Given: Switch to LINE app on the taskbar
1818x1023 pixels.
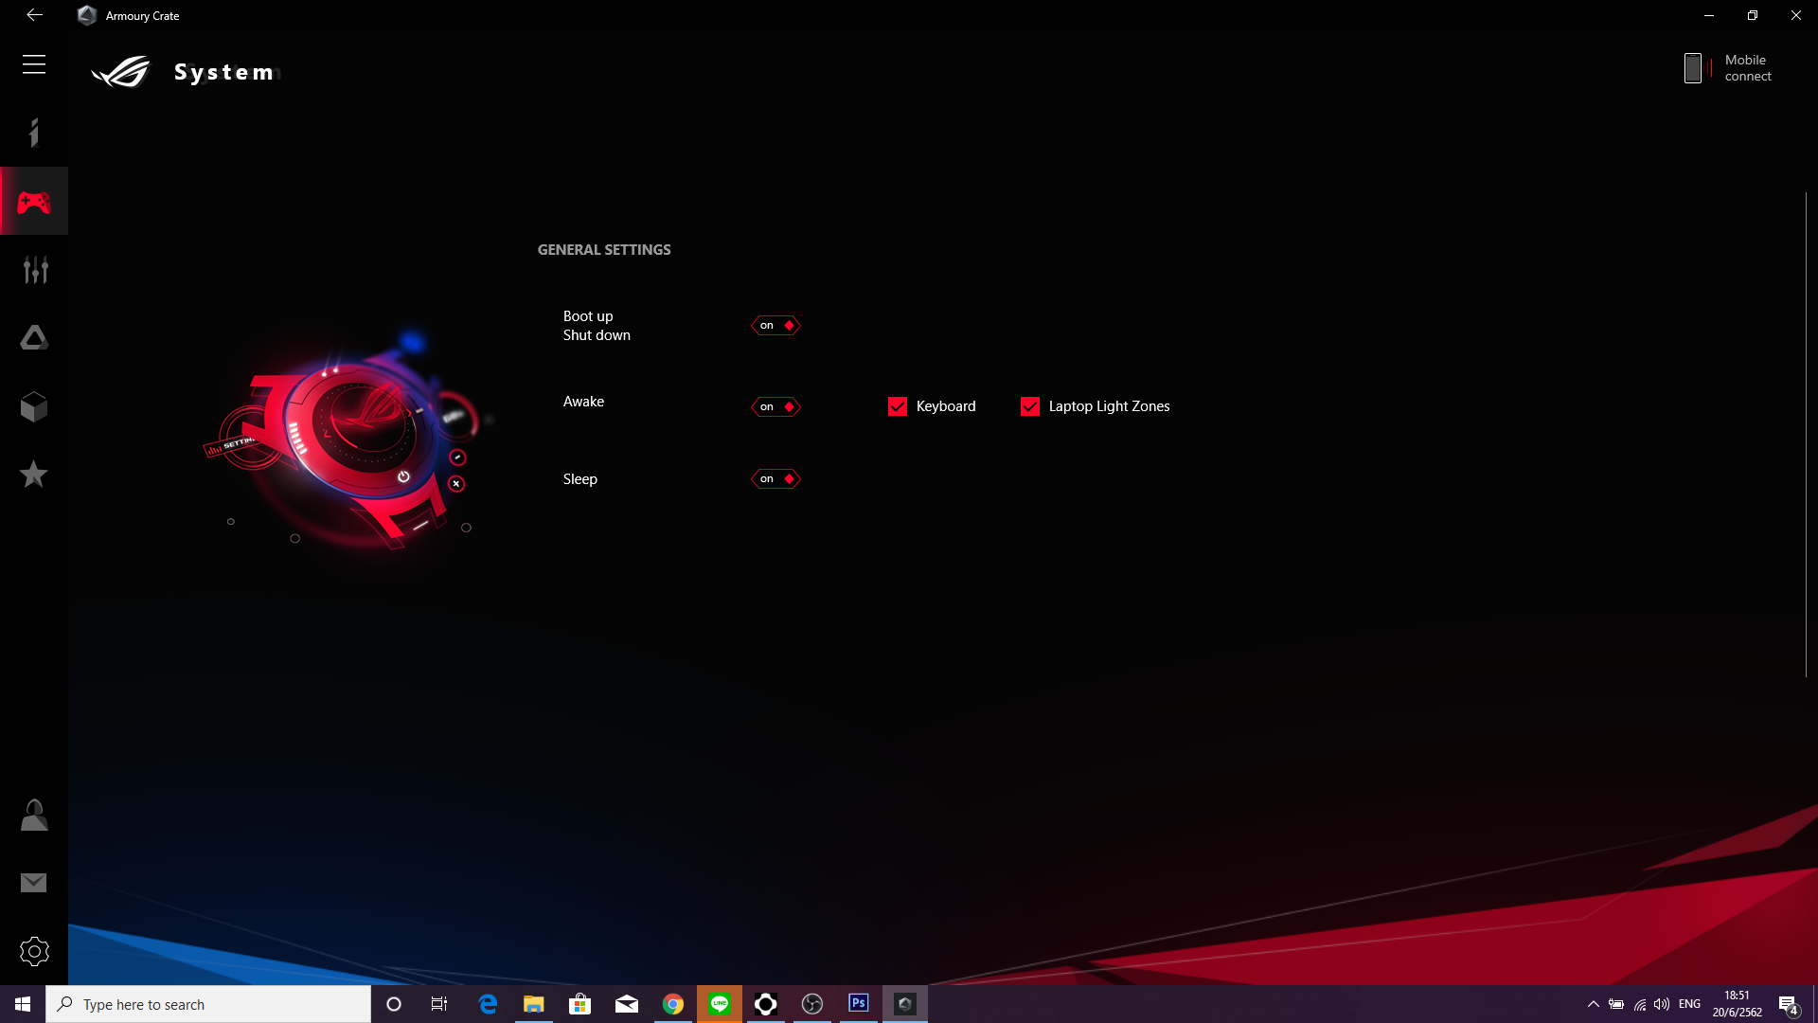Looking at the screenshot, I should pos(720,1004).
